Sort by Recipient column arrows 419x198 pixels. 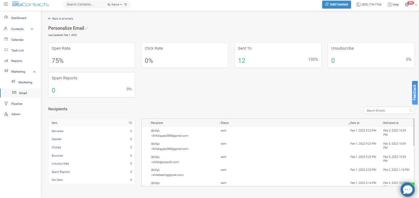pyautogui.click(x=150, y=123)
